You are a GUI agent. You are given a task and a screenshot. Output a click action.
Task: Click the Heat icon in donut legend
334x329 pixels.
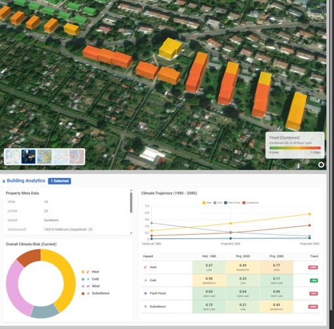(88, 272)
